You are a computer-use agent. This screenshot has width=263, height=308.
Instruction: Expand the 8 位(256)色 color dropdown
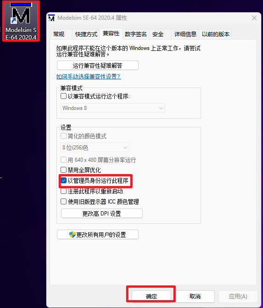point(95,148)
